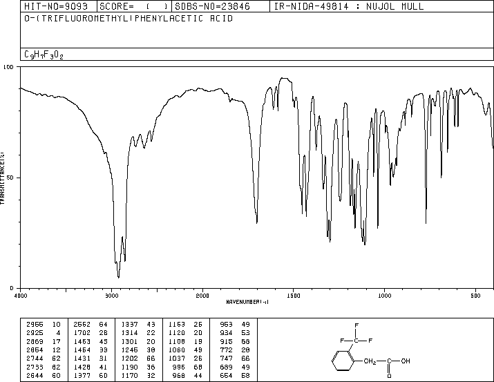Screen dimensions: 494x382
Task: Click the 50 transmittance axis label
Action: pyautogui.click(x=10, y=178)
